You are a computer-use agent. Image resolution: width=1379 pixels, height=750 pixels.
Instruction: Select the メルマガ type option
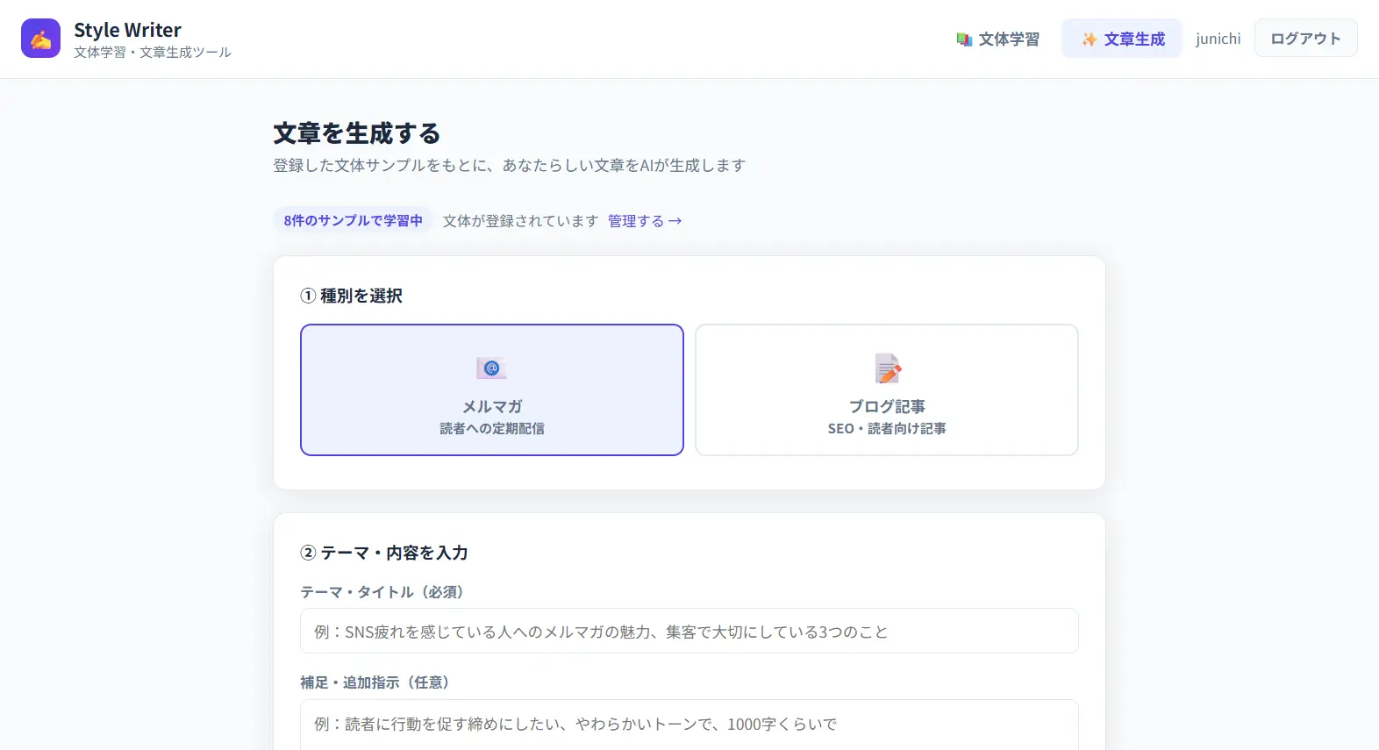(x=491, y=389)
